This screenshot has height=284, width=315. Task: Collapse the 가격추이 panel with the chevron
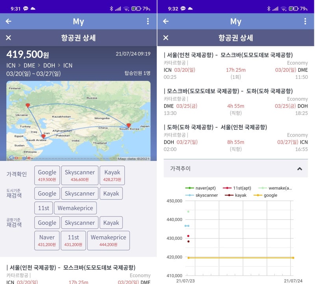point(300,168)
